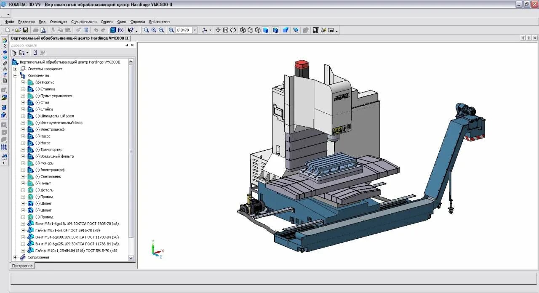Select the Zoom window magnifier tool
The height and width of the screenshot is (293, 539).
point(146,30)
